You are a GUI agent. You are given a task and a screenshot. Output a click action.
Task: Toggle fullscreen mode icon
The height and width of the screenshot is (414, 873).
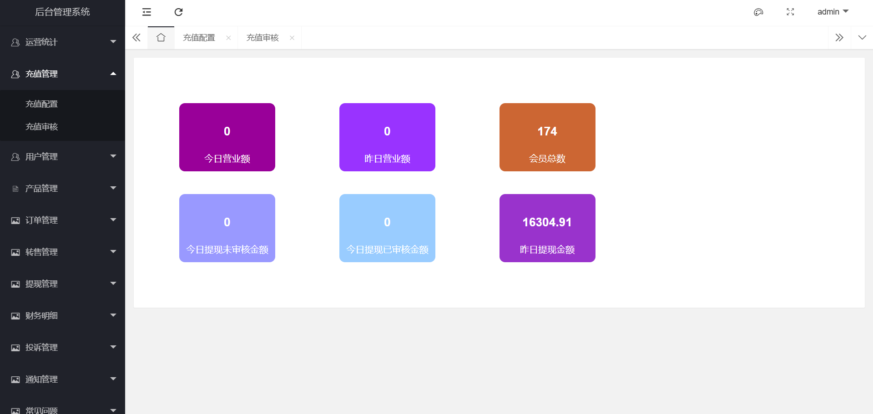tap(790, 12)
